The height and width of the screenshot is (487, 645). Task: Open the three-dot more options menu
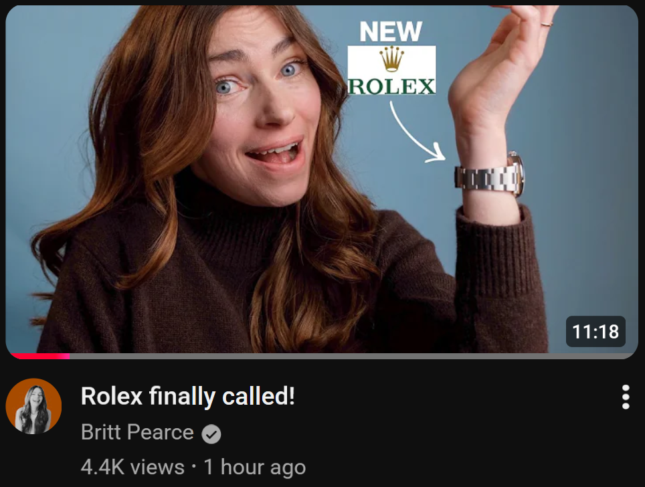(625, 397)
